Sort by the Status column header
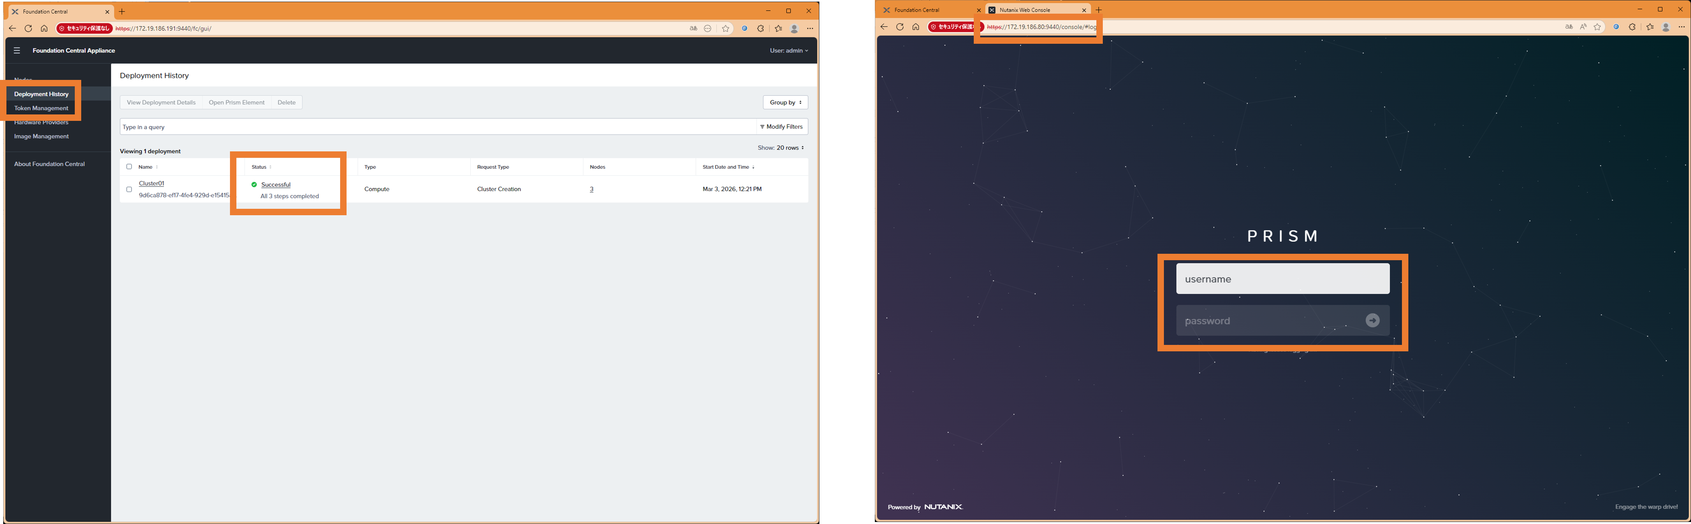 click(x=259, y=167)
